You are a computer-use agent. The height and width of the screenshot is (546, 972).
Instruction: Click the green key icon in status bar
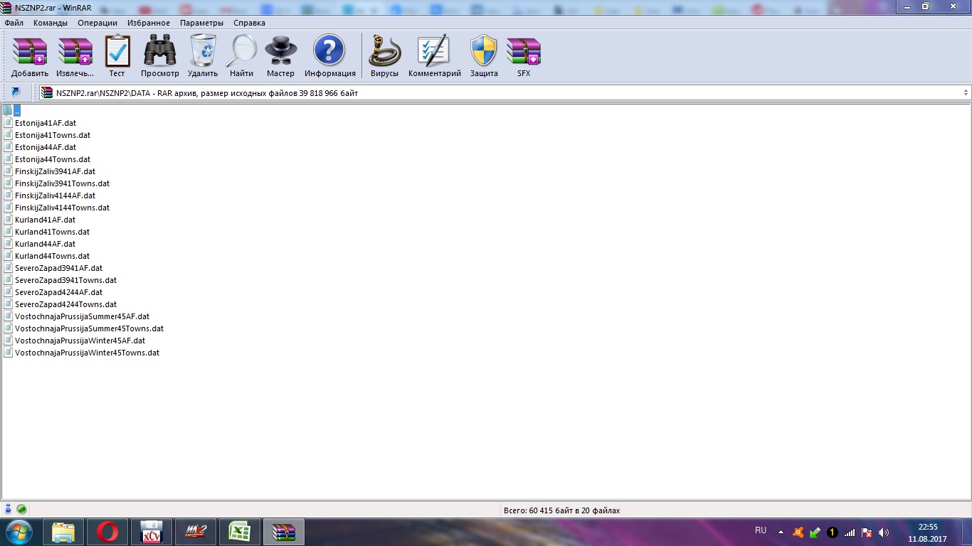(x=21, y=509)
